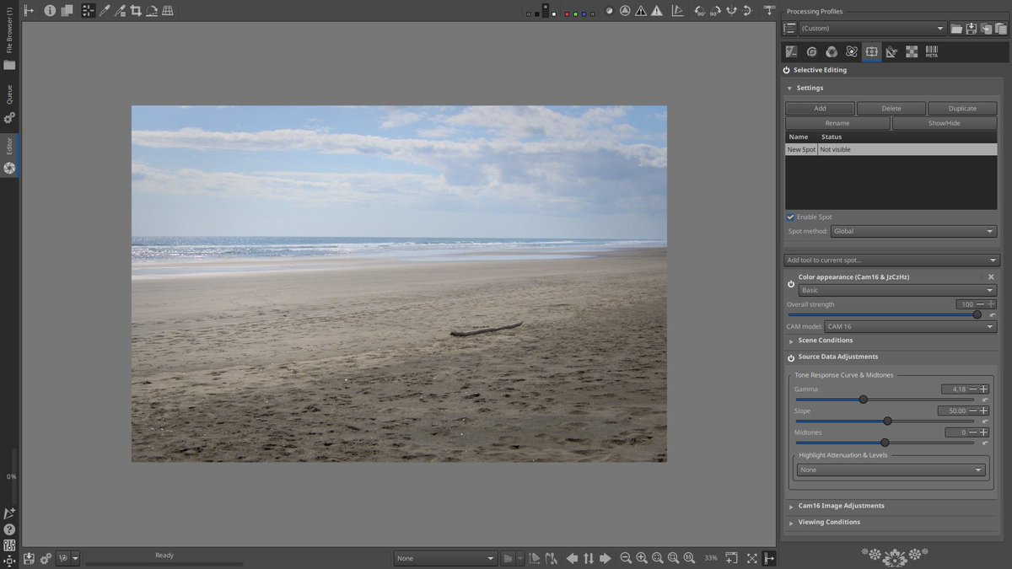The height and width of the screenshot is (569, 1012).
Task: Expand the Viewing Conditions section
Action: click(829, 522)
